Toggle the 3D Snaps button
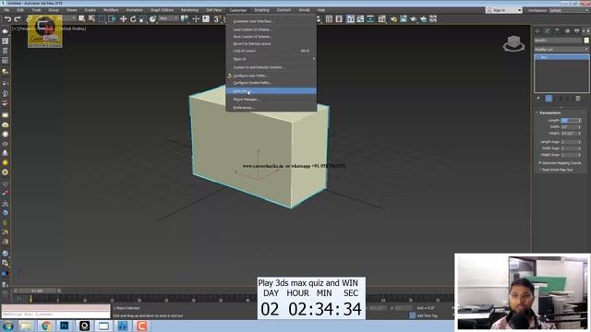591x332 pixels. 217,18
